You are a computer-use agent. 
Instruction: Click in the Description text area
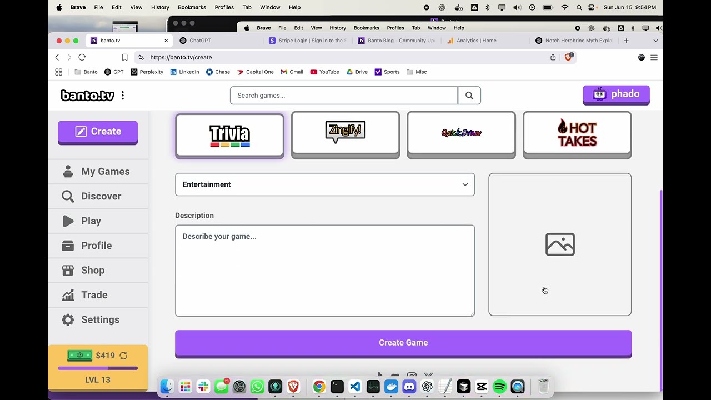pyautogui.click(x=325, y=271)
